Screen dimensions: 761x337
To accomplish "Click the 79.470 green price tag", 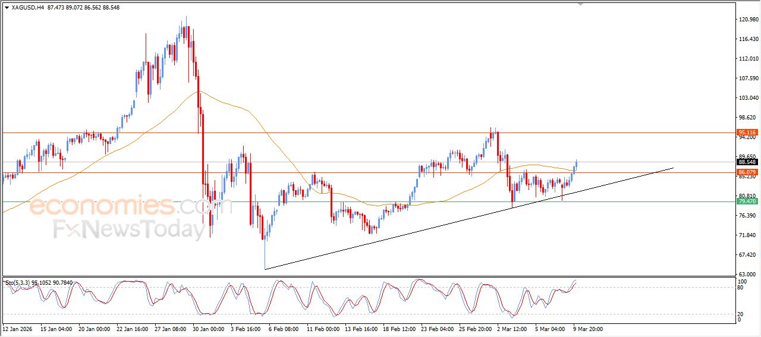I will [747, 201].
